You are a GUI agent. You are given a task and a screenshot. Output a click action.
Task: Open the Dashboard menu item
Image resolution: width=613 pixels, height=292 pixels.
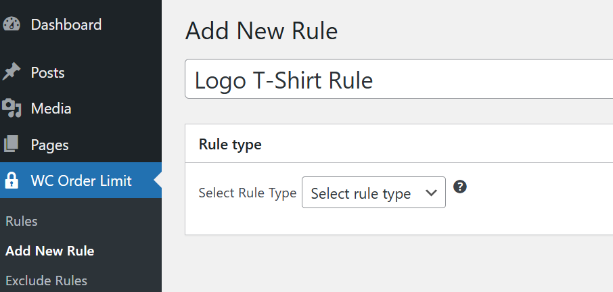(66, 25)
